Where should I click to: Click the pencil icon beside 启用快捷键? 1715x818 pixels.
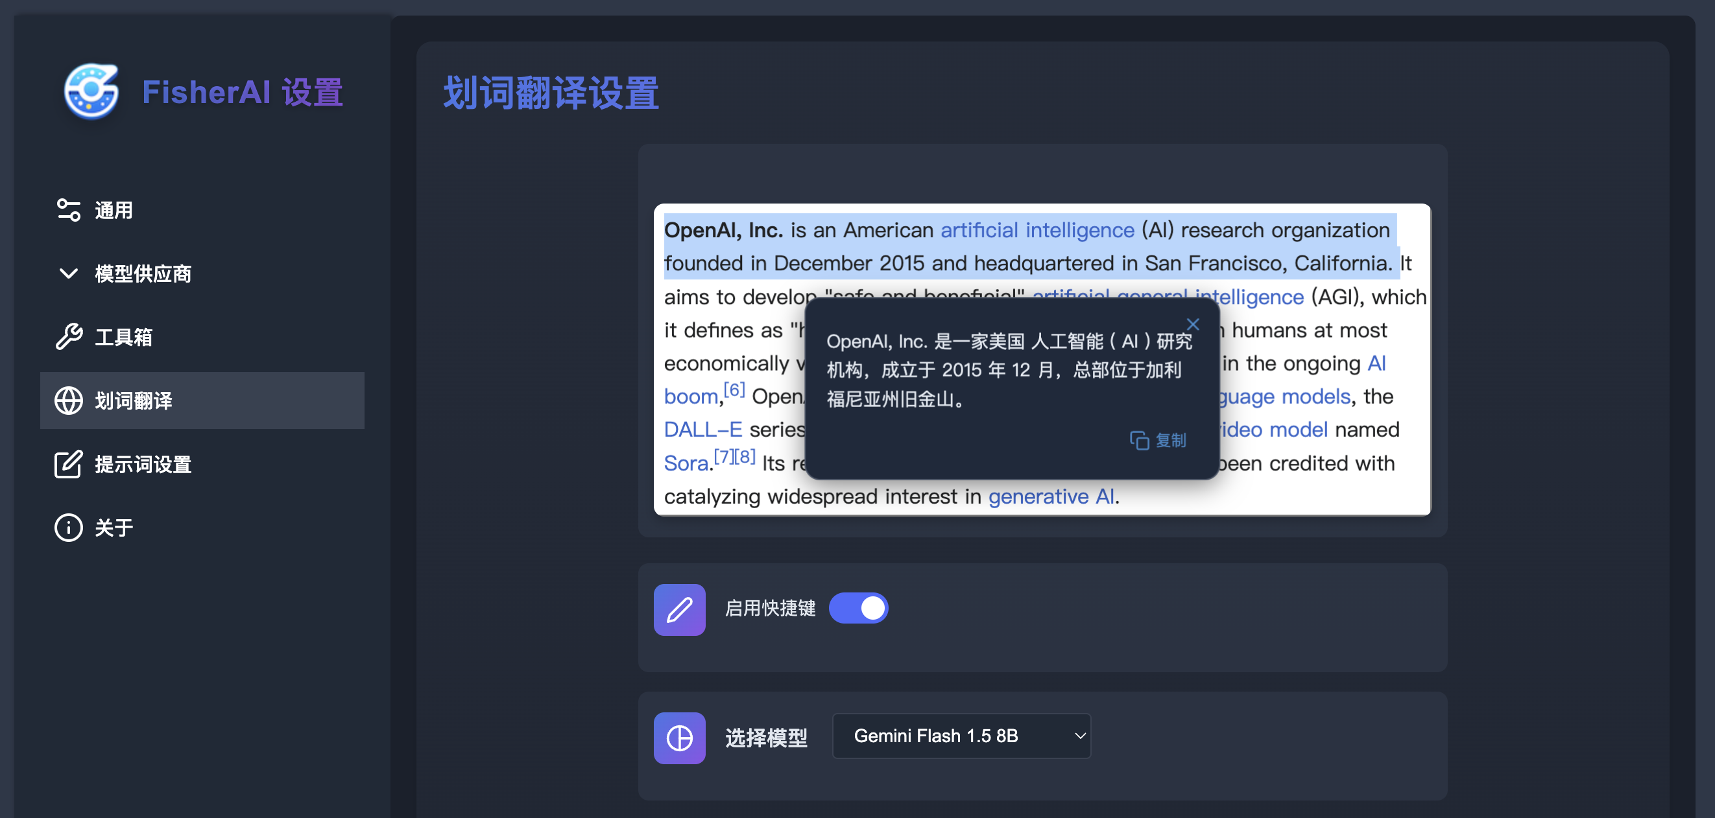click(679, 609)
